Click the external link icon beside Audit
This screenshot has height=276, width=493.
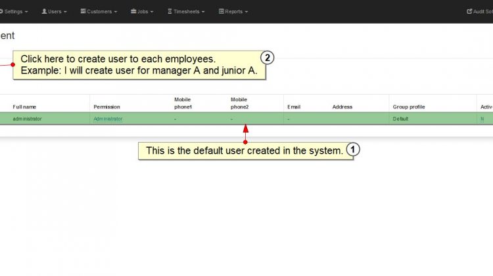pyautogui.click(x=469, y=11)
